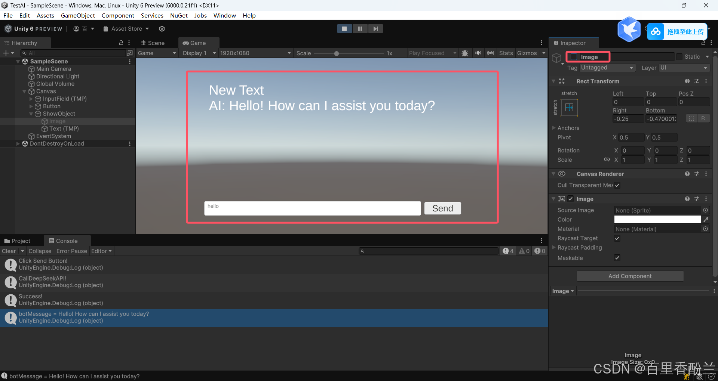Click the white Color swatch field

pos(657,220)
